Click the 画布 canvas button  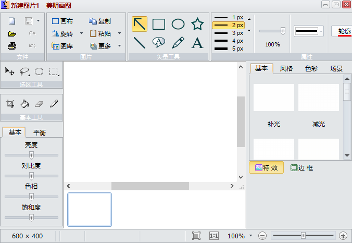tap(62, 21)
